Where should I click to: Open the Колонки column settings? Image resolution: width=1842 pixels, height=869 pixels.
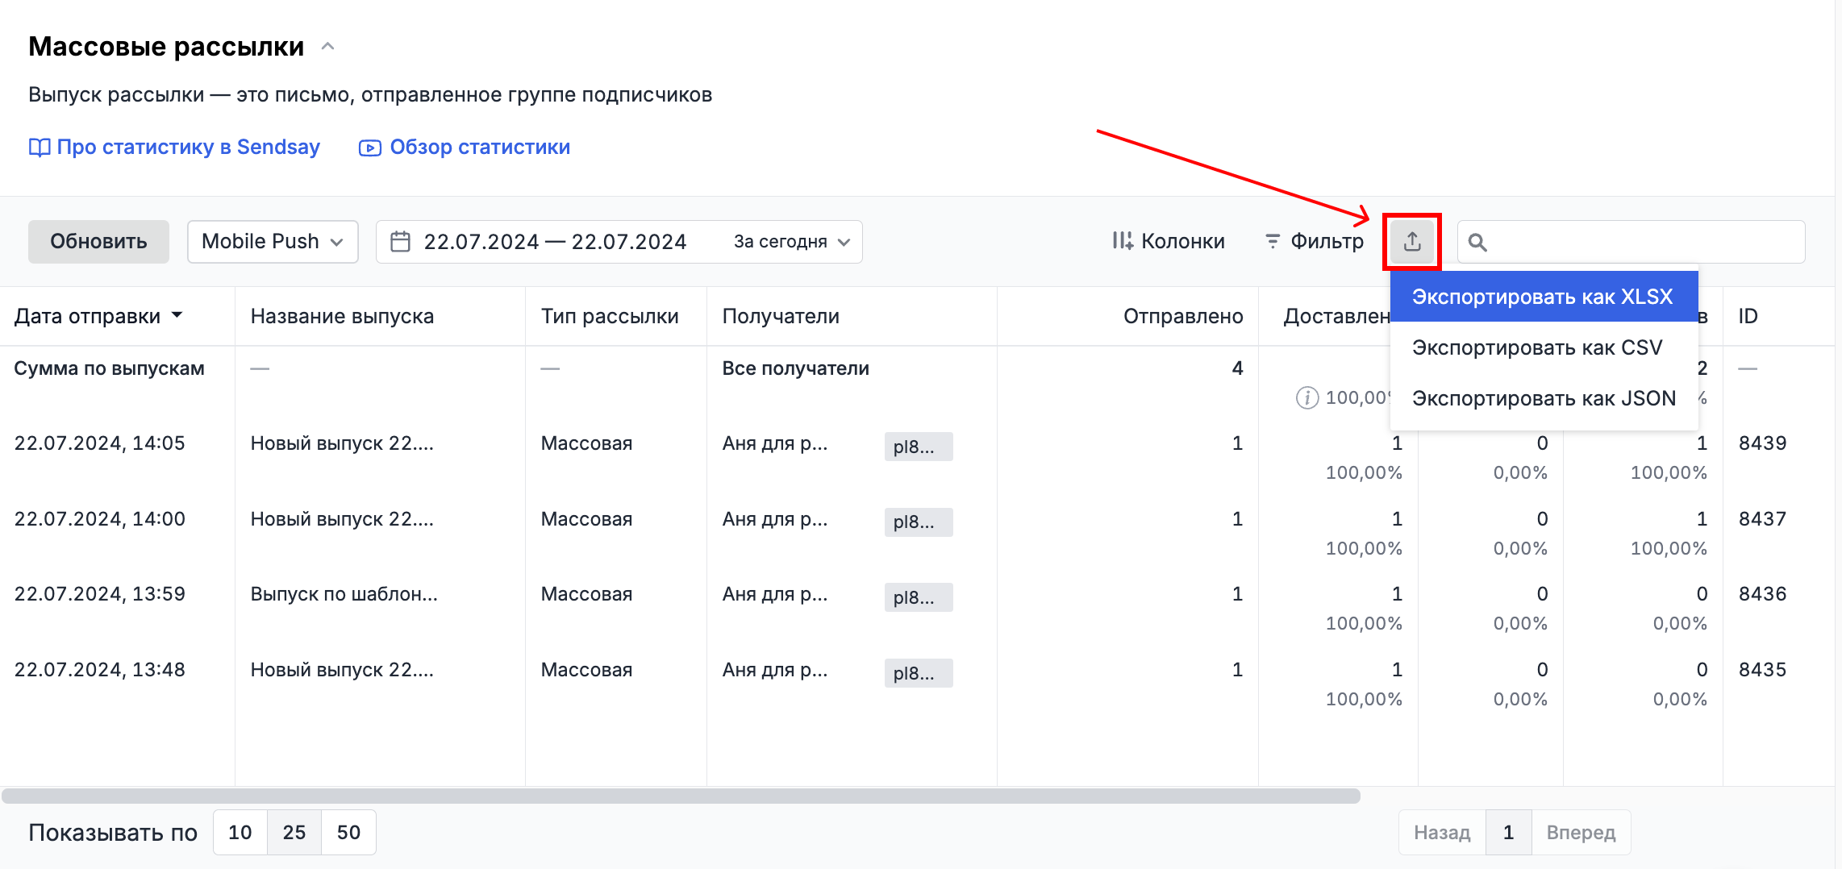(x=1169, y=242)
